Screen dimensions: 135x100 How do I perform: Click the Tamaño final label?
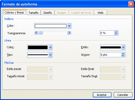[89, 76]
